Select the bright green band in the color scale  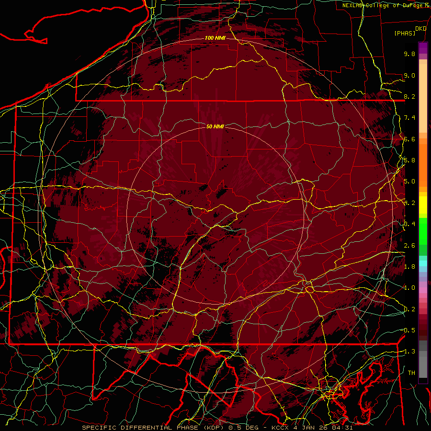[x=423, y=231]
